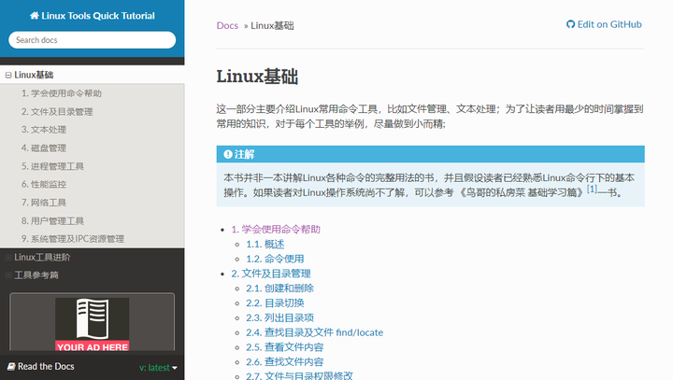Expand the 工具参考篇 sidebar section
The width and height of the screenshot is (673, 380).
pyautogui.click(x=8, y=275)
